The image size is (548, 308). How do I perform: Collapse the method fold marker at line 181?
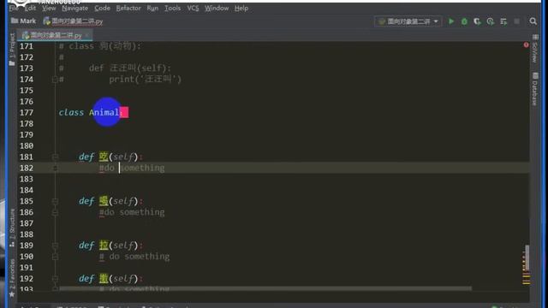(x=55, y=157)
